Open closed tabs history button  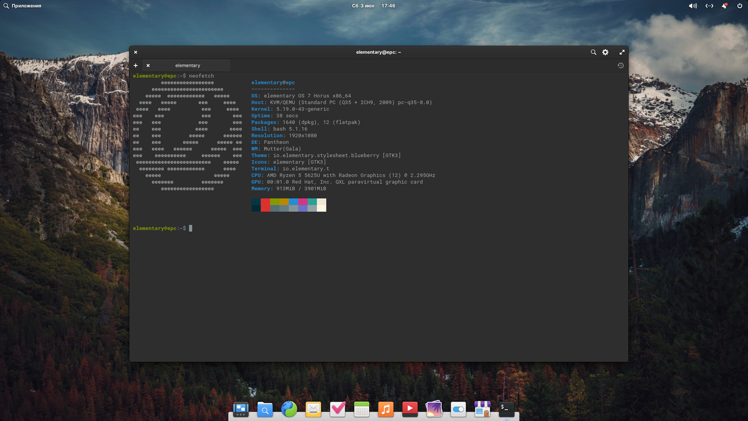[x=620, y=65]
